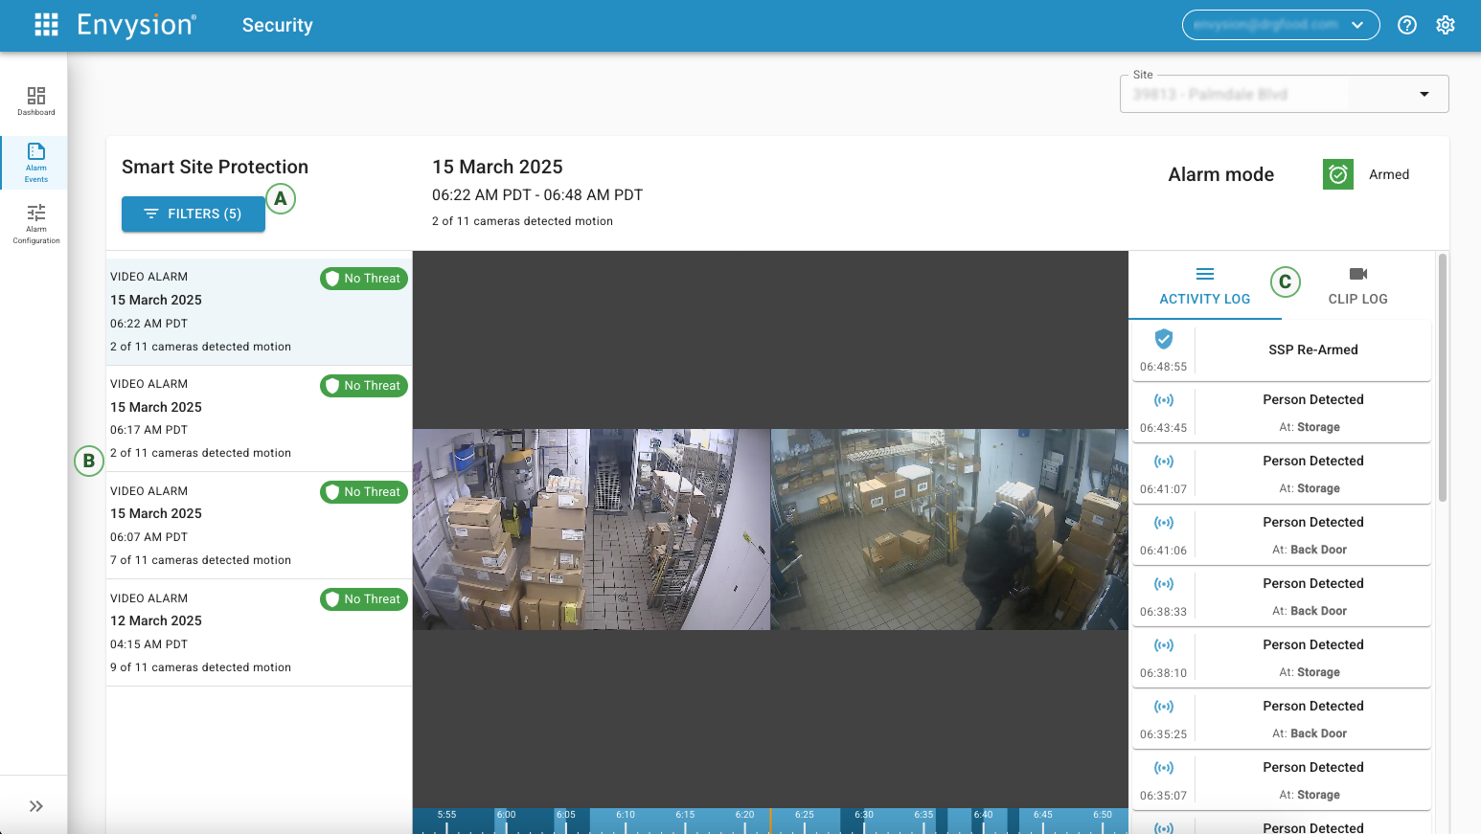The image size is (1481, 834).
Task: Open Alarm Configuration in the sidebar
Action: (35, 226)
